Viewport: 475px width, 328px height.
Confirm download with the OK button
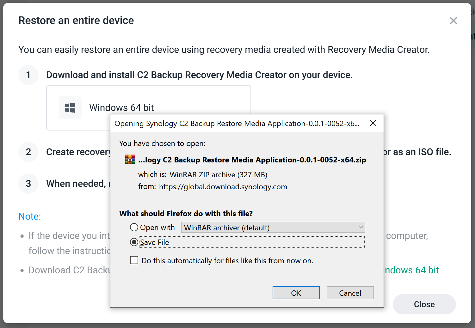tap(296, 293)
